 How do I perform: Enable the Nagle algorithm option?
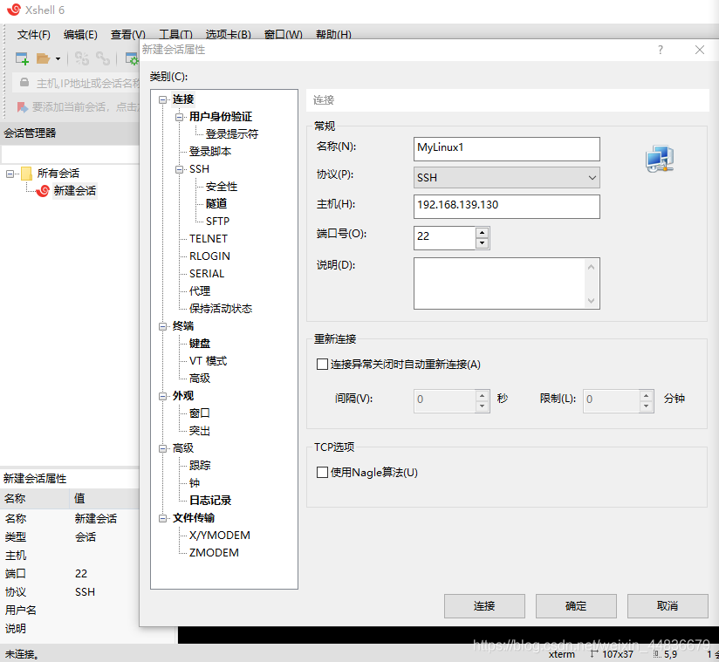coord(323,473)
